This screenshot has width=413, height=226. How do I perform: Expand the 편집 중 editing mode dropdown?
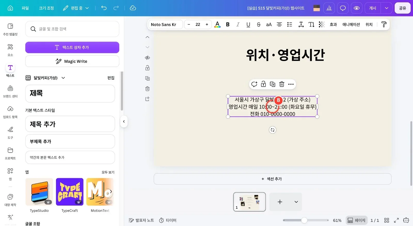pyautogui.click(x=76, y=8)
